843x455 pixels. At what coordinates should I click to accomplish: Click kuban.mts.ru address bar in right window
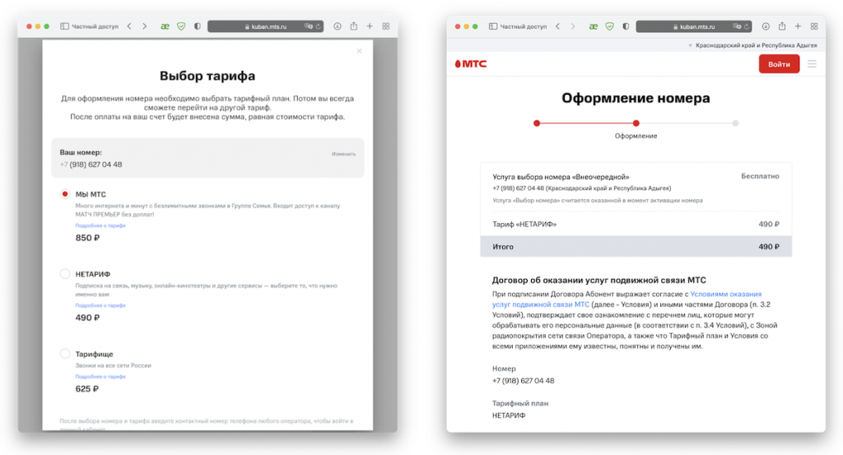tap(694, 26)
